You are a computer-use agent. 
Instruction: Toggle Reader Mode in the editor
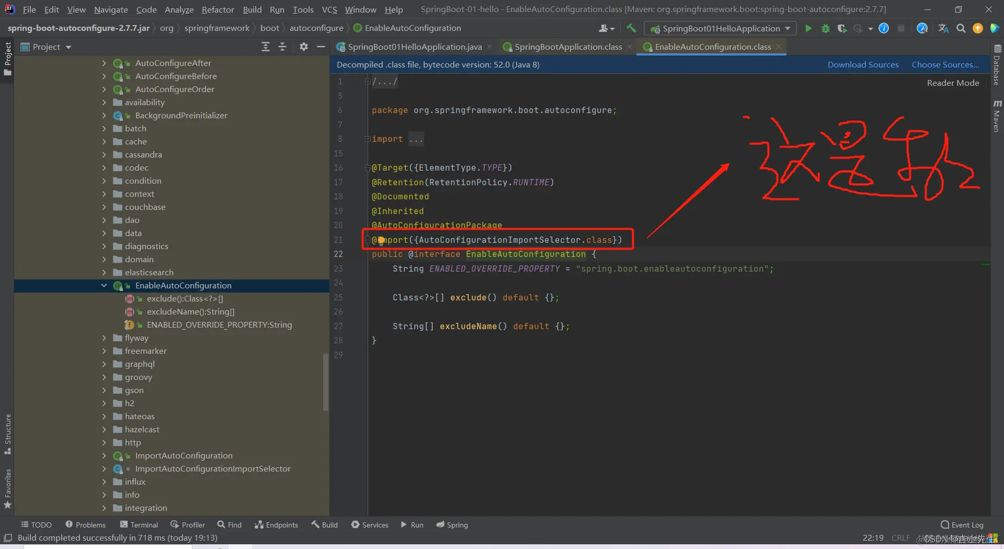953,83
